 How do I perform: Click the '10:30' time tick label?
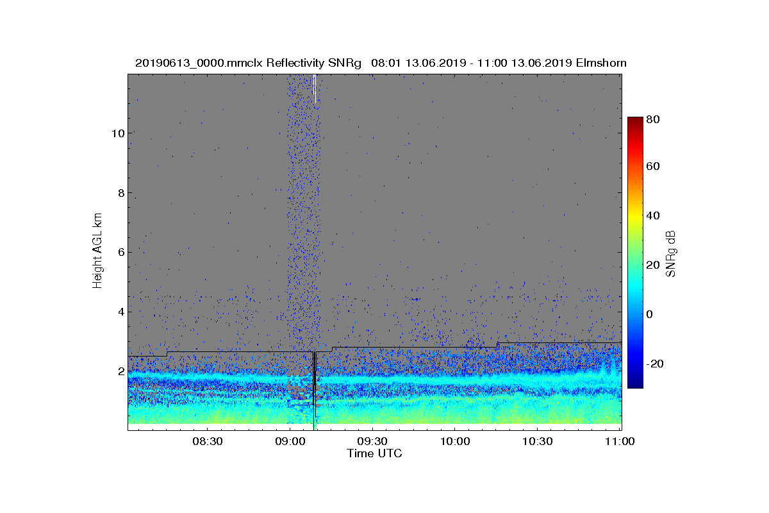(x=537, y=441)
